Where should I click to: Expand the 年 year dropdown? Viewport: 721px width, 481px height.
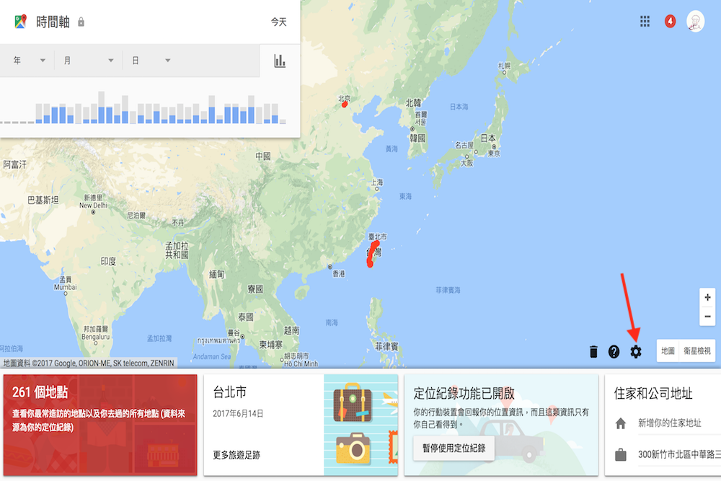point(29,61)
